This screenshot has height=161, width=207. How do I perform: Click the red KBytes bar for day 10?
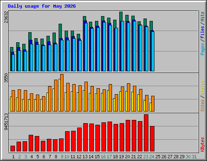click(67, 141)
